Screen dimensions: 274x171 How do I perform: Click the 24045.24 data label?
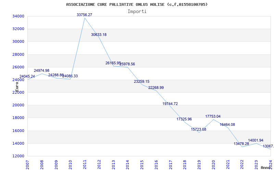[27, 76]
